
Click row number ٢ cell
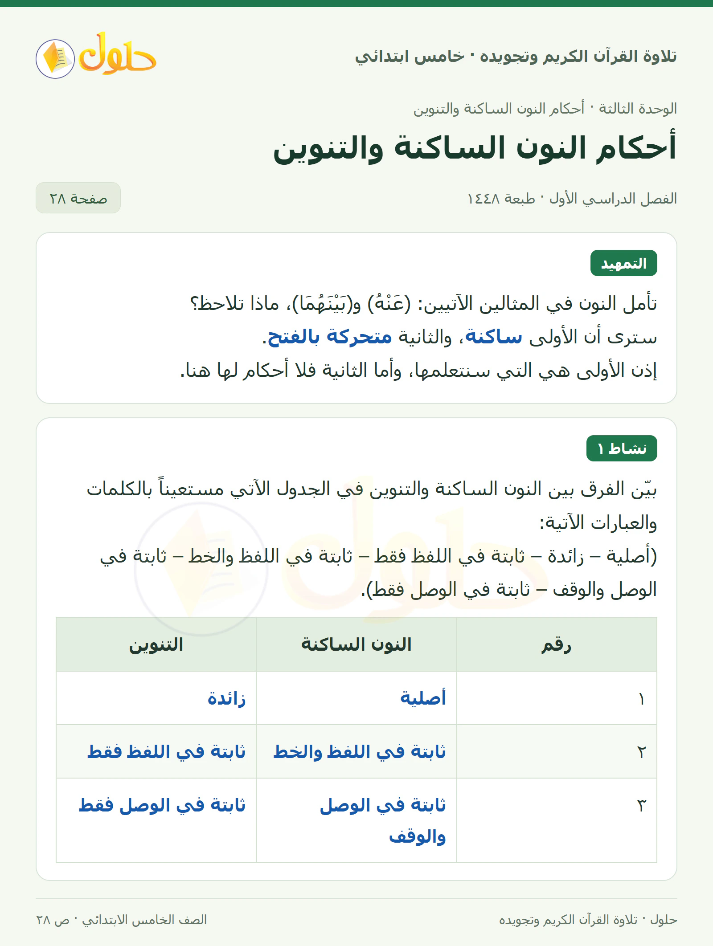(557, 751)
